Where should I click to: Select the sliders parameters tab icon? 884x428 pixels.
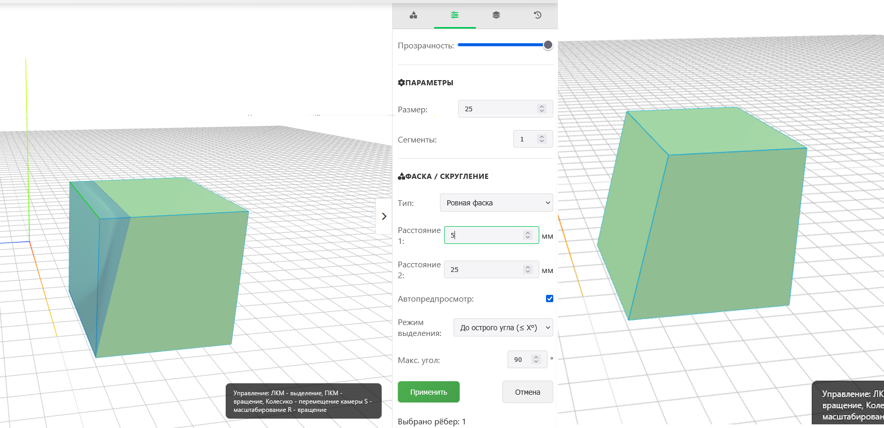(x=454, y=15)
